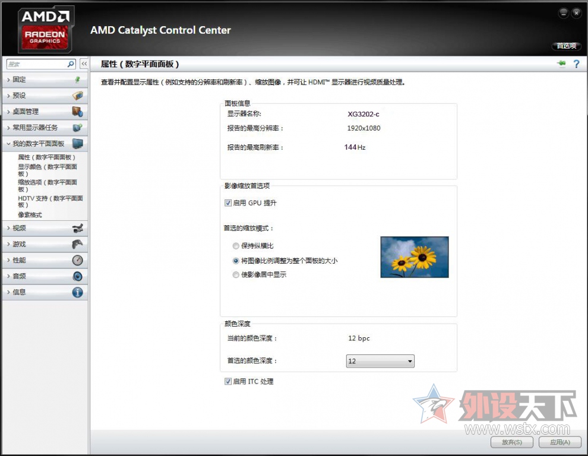Expand the 性能 section
The image size is (588, 456).
45,260
